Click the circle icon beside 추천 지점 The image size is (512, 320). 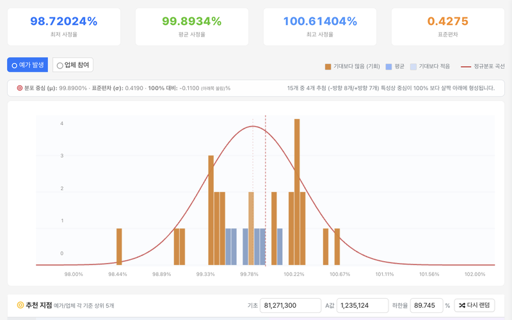[20, 305]
